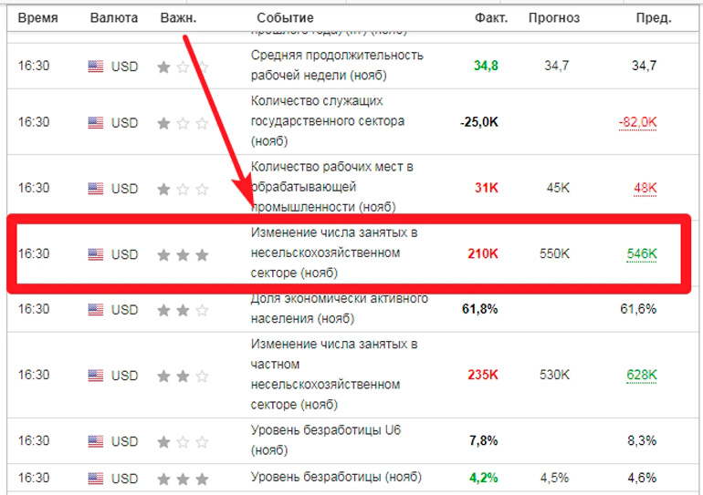This screenshot has height=495, width=703.
Task: Click US flag in обрабатывающей промышленности row
Action: pos(96,189)
